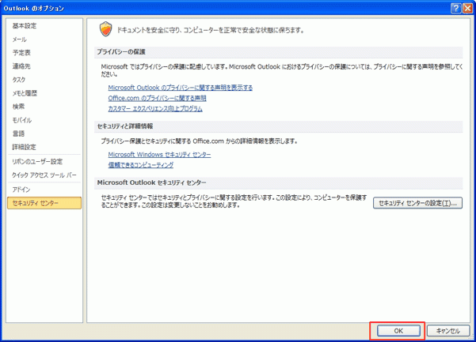Click セキュリティ センターの設定 button
This screenshot has height=342, width=476.
417,204
